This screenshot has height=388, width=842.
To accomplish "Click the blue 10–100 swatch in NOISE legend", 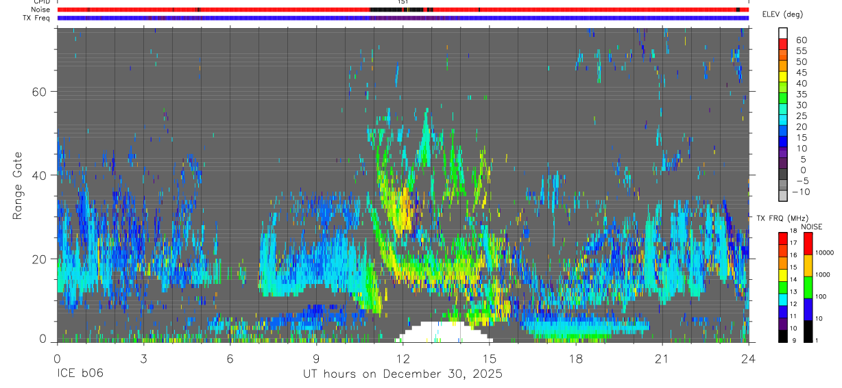I will 807,309.
